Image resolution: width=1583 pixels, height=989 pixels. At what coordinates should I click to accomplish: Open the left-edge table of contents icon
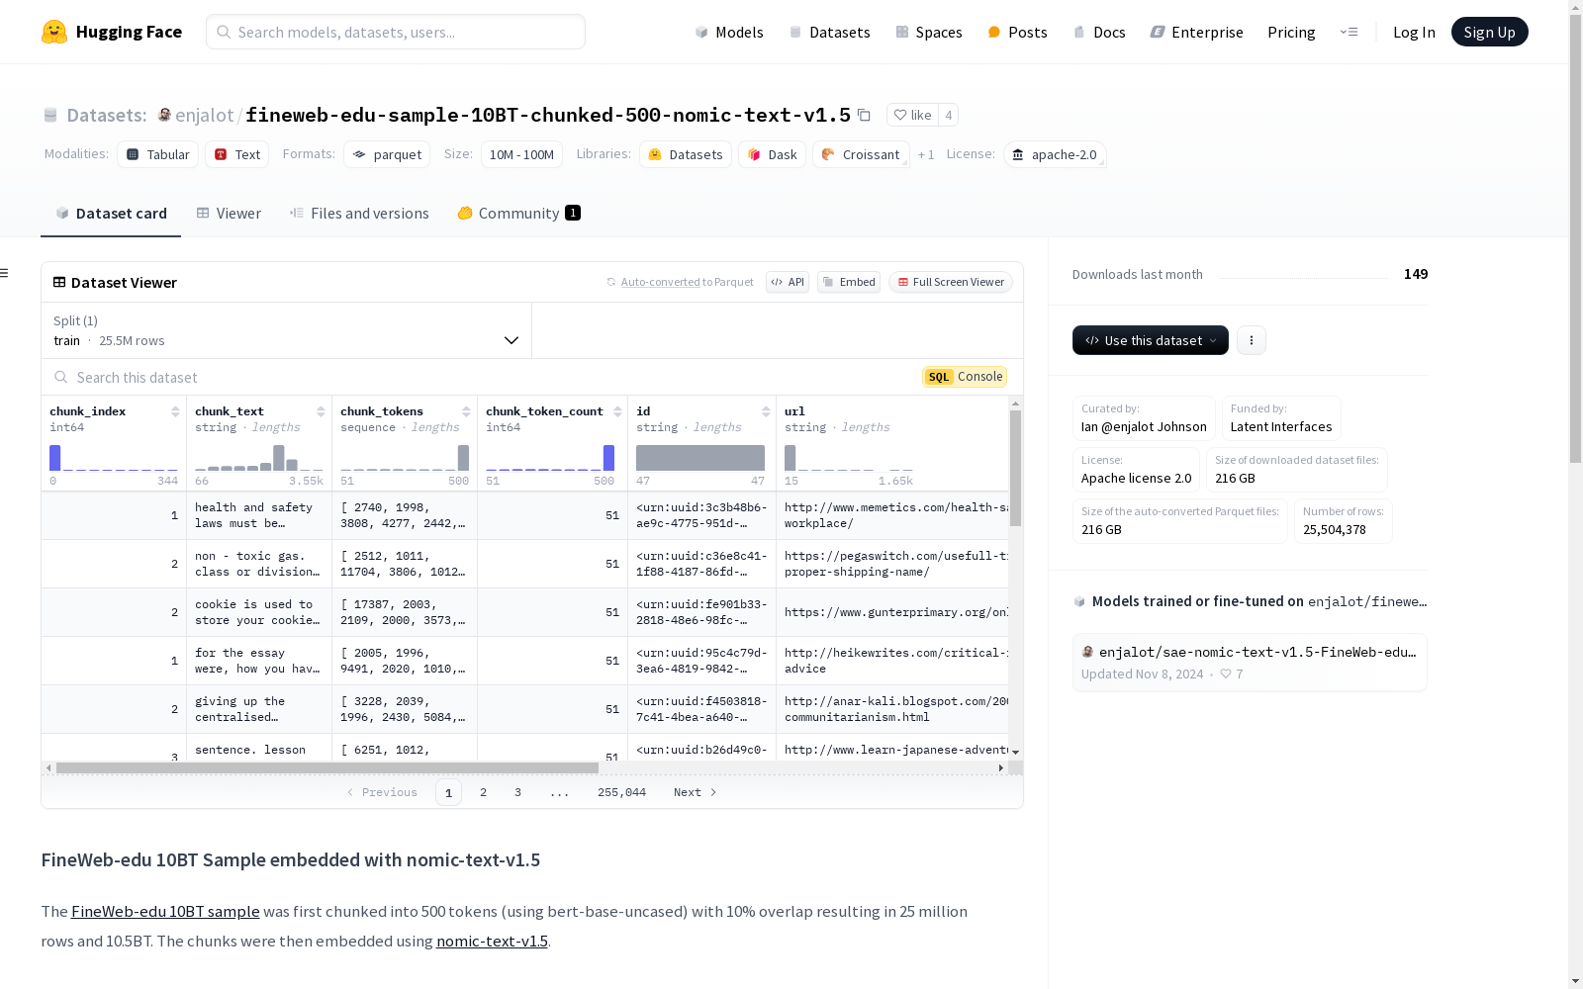[x=5, y=273]
